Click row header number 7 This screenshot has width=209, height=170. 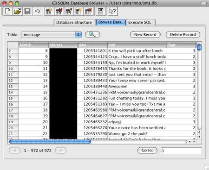click(13, 51)
